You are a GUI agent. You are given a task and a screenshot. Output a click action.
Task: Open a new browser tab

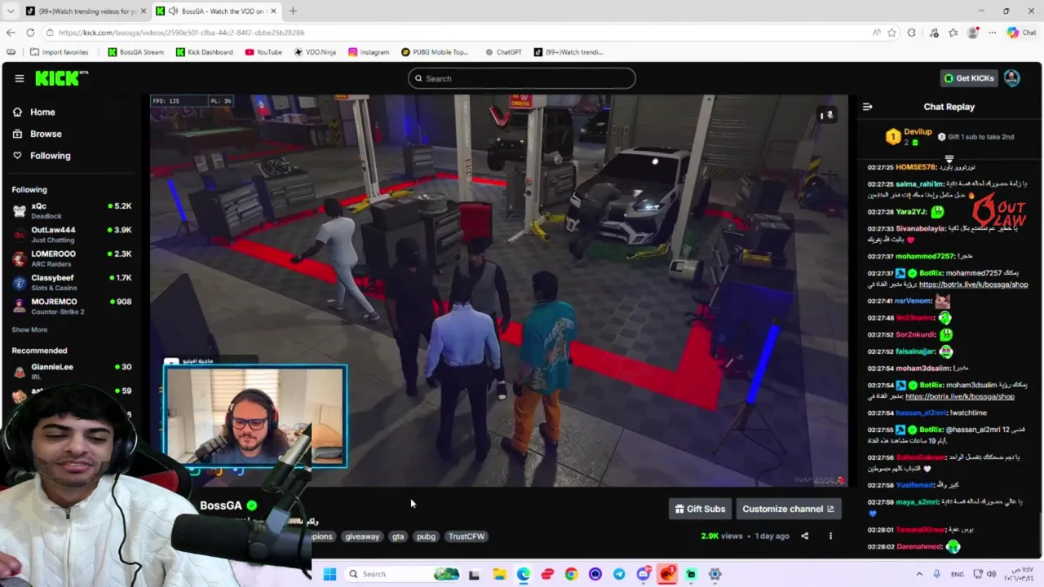pyautogui.click(x=293, y=11)
